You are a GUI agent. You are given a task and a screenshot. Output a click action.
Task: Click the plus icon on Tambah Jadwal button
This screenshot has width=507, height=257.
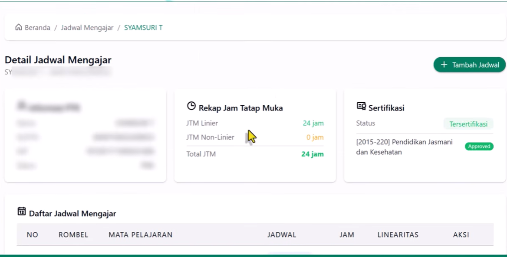[x=443, y=65]
